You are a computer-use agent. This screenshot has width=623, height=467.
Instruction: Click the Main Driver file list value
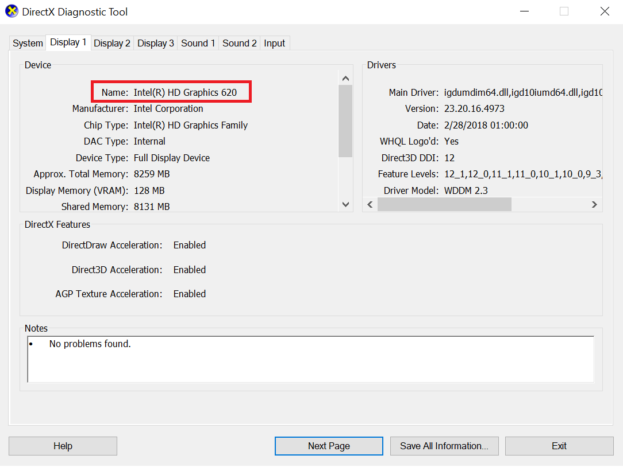pos(523,92)
